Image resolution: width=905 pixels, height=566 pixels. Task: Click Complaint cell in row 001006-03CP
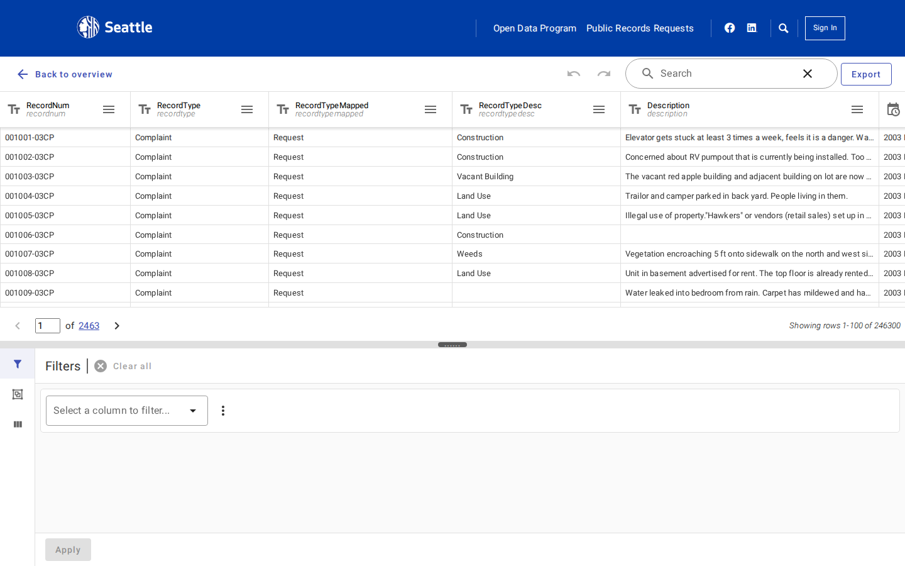click(x=199, y=235)
